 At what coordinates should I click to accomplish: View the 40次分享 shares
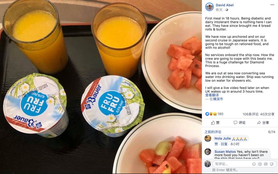[267, 114]
